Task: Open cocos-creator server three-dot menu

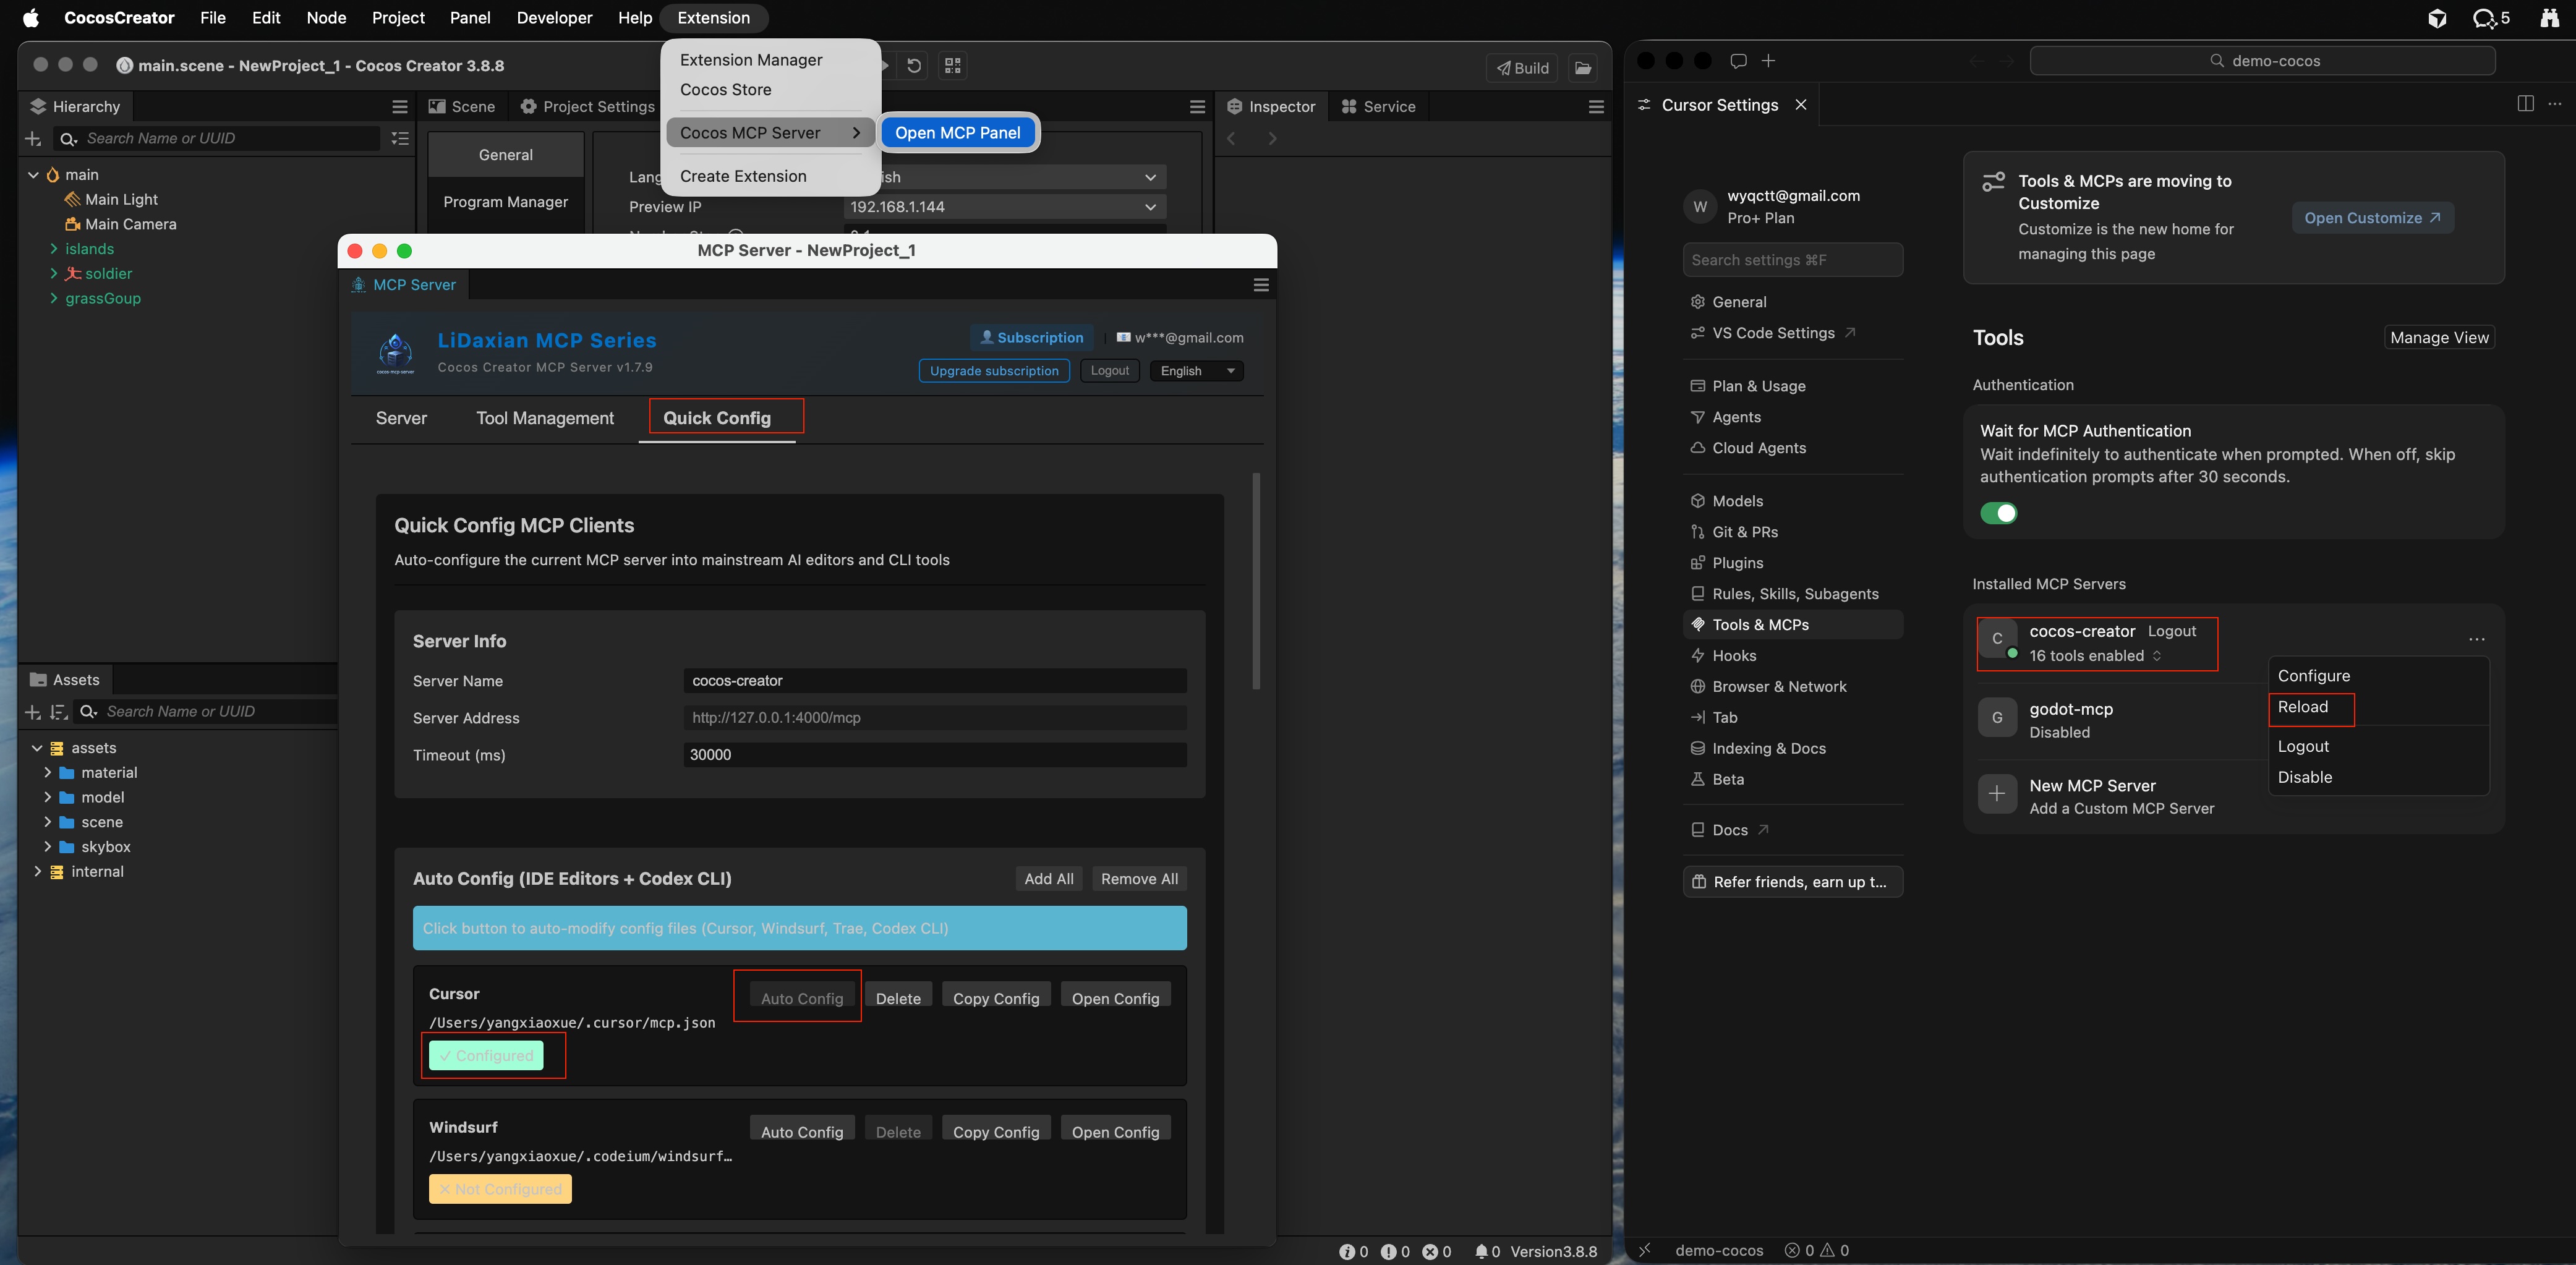Action: pos(2476,639)
